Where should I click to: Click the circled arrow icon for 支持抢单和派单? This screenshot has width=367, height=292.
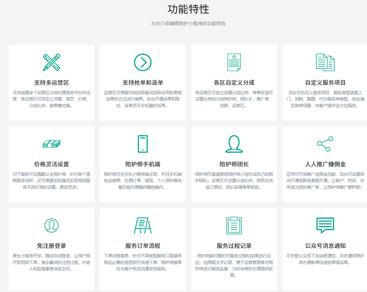click(143, 62)
